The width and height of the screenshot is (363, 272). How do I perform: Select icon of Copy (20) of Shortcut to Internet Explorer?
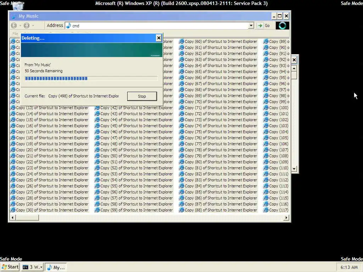(x=13, y=150)
